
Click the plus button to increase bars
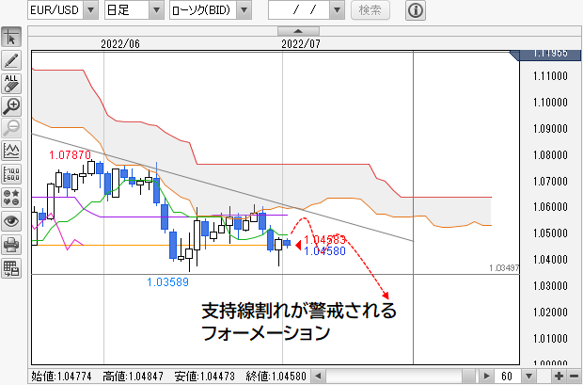559,377
